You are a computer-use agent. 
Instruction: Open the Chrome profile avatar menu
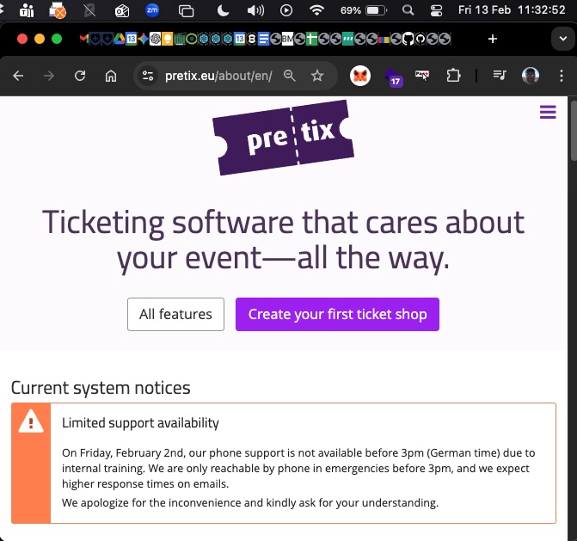coord(531,76)
